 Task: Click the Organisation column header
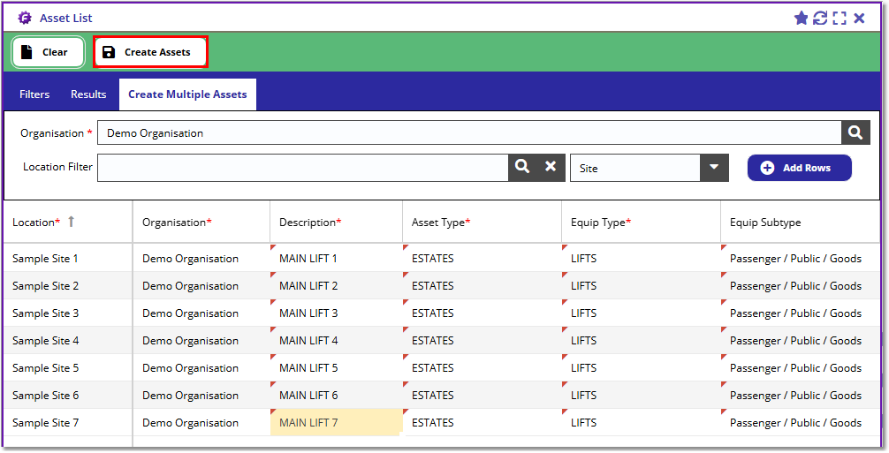(201, 222)
